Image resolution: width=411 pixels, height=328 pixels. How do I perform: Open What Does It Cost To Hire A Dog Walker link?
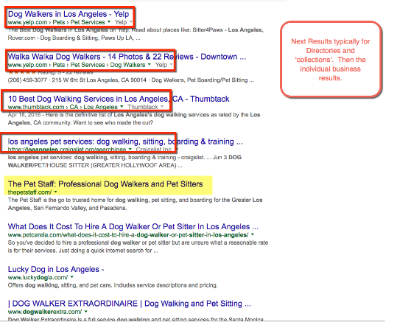tap(133, 226)
